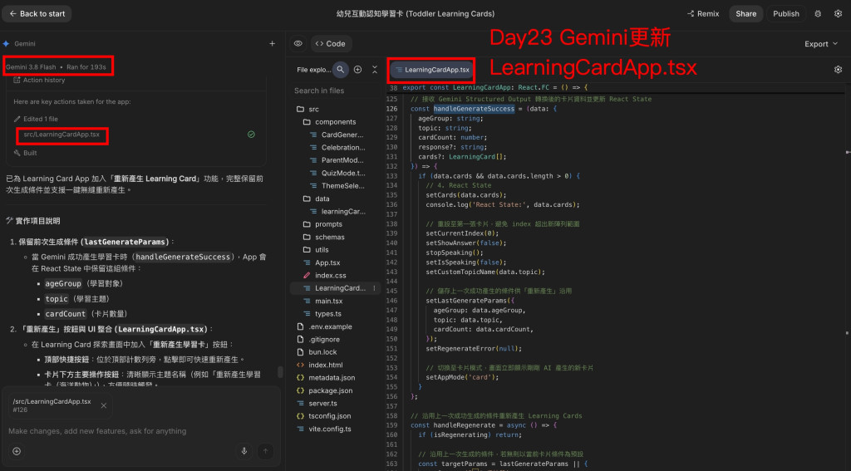Click the Search in files field
Screen dimensions: 851x471
(x=334, y=91)
